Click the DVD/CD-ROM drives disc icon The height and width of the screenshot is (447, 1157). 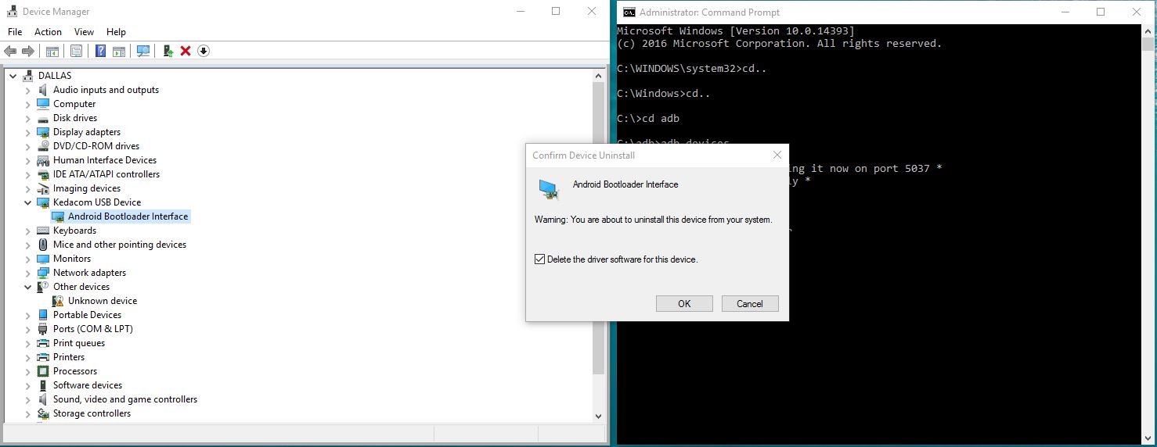43,146
